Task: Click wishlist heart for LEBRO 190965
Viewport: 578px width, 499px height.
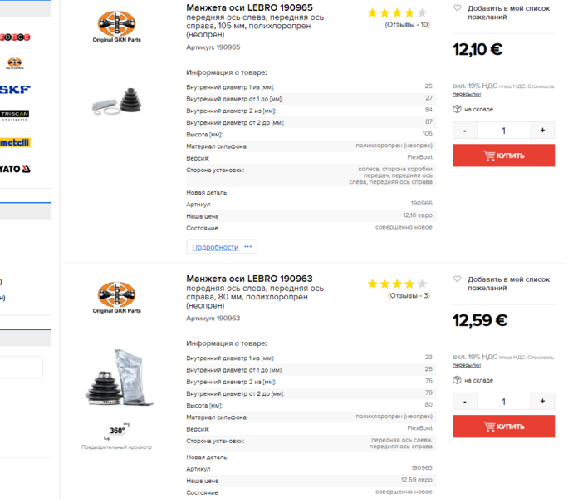Action: 457,9
